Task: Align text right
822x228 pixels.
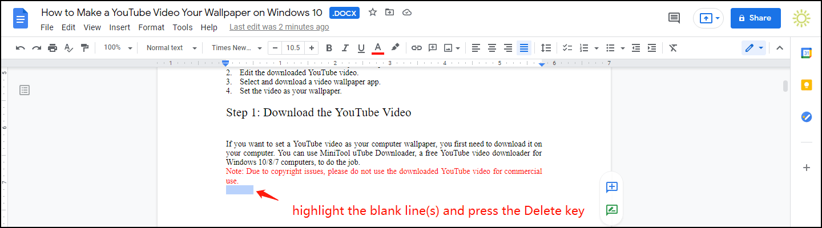Action: (508, 48)
